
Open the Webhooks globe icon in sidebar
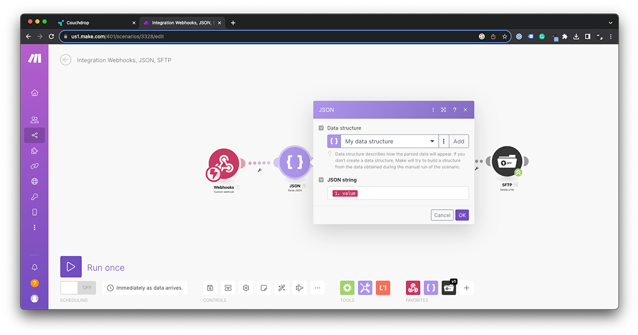pyautogui.click(x=35, y=182)
